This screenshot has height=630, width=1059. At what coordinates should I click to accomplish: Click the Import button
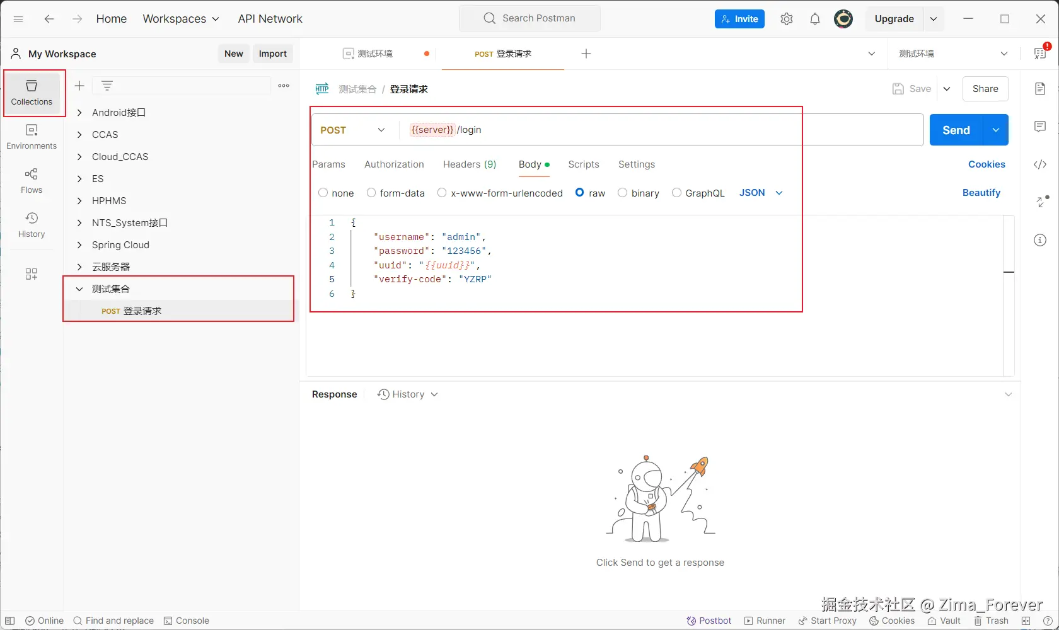click(272, 54)
